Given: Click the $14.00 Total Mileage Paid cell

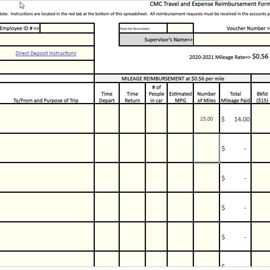Looking at the screenshot, I should point(235,119).
